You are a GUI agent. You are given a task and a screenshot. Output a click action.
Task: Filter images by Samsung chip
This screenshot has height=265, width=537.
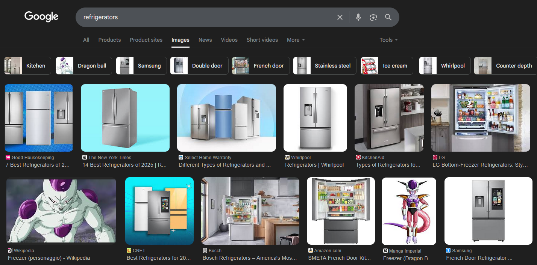coord(141,66)
